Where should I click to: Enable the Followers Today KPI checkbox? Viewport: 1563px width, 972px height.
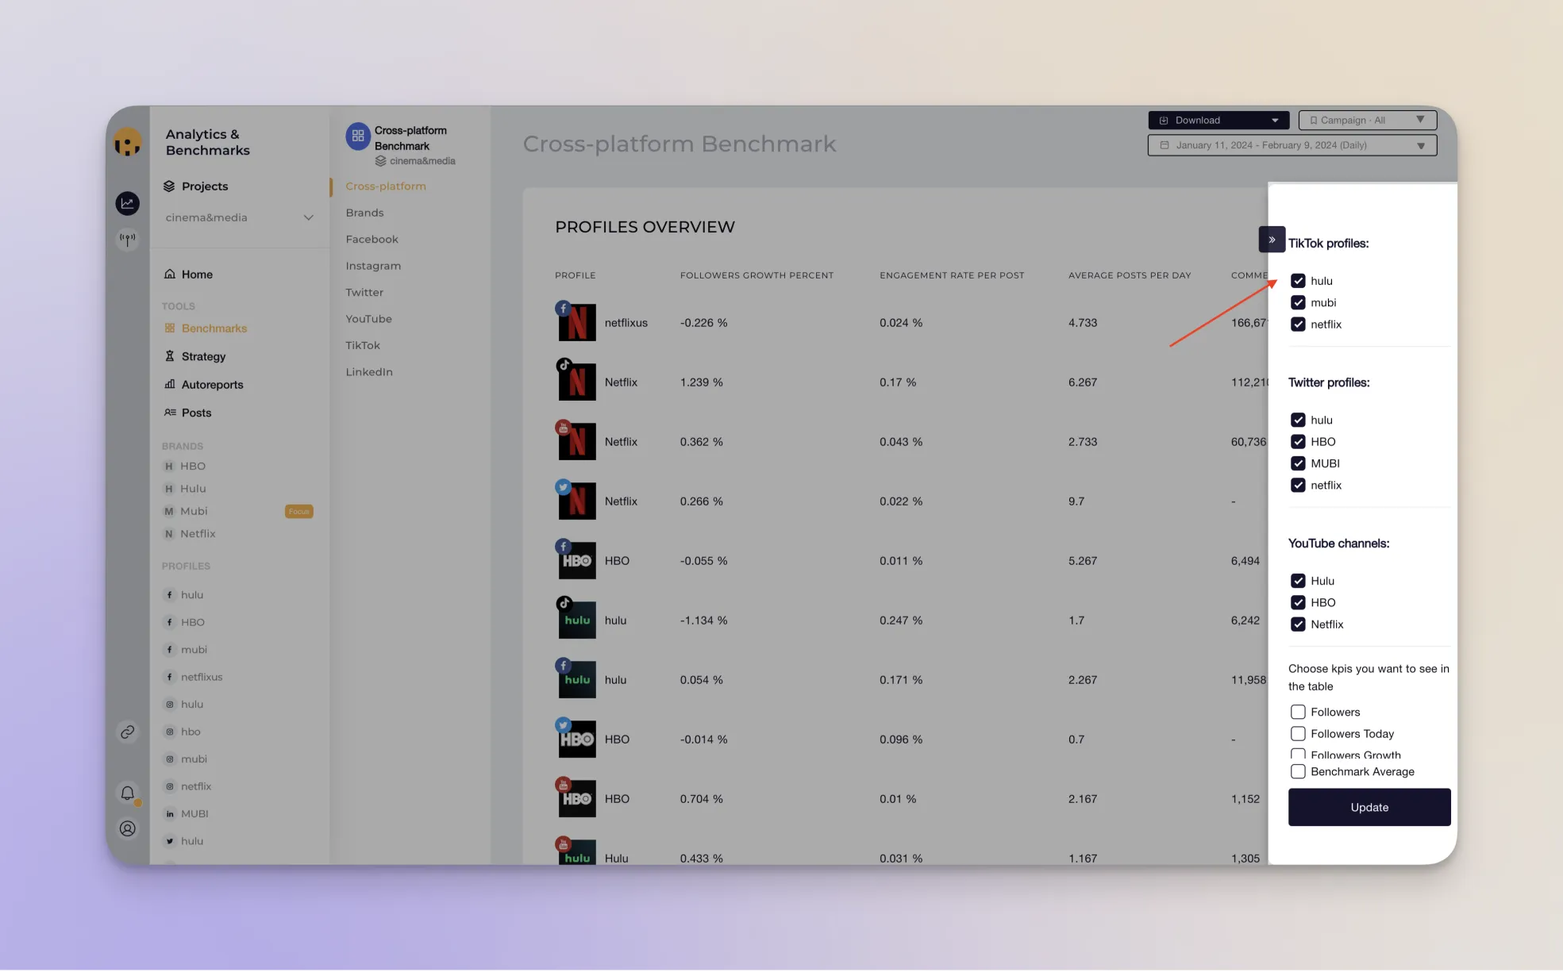(1298, 734)
